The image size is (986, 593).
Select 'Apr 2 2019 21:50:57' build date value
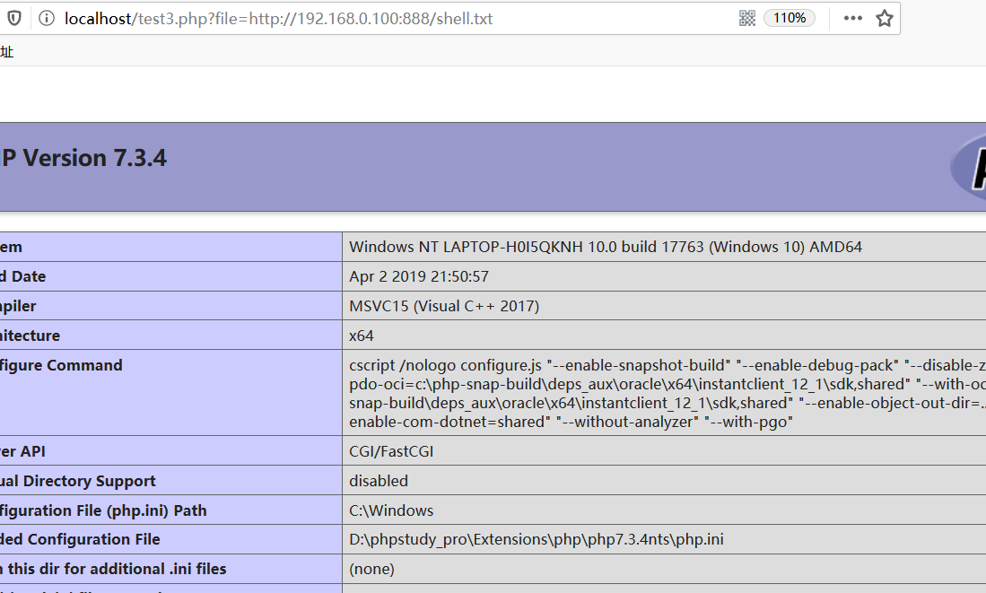click(419, 276)
